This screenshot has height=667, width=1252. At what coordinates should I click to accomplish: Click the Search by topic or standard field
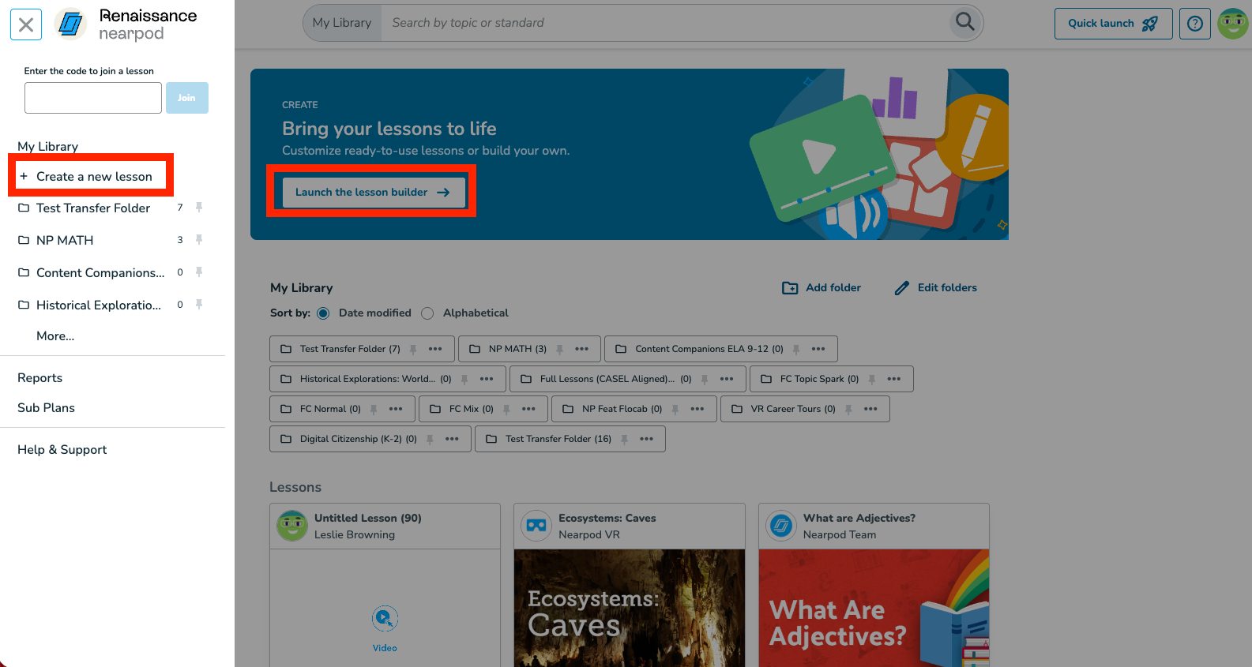[667, 23]
